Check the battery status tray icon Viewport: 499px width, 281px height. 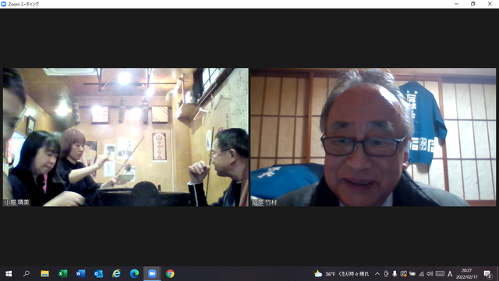coord(412,274)
